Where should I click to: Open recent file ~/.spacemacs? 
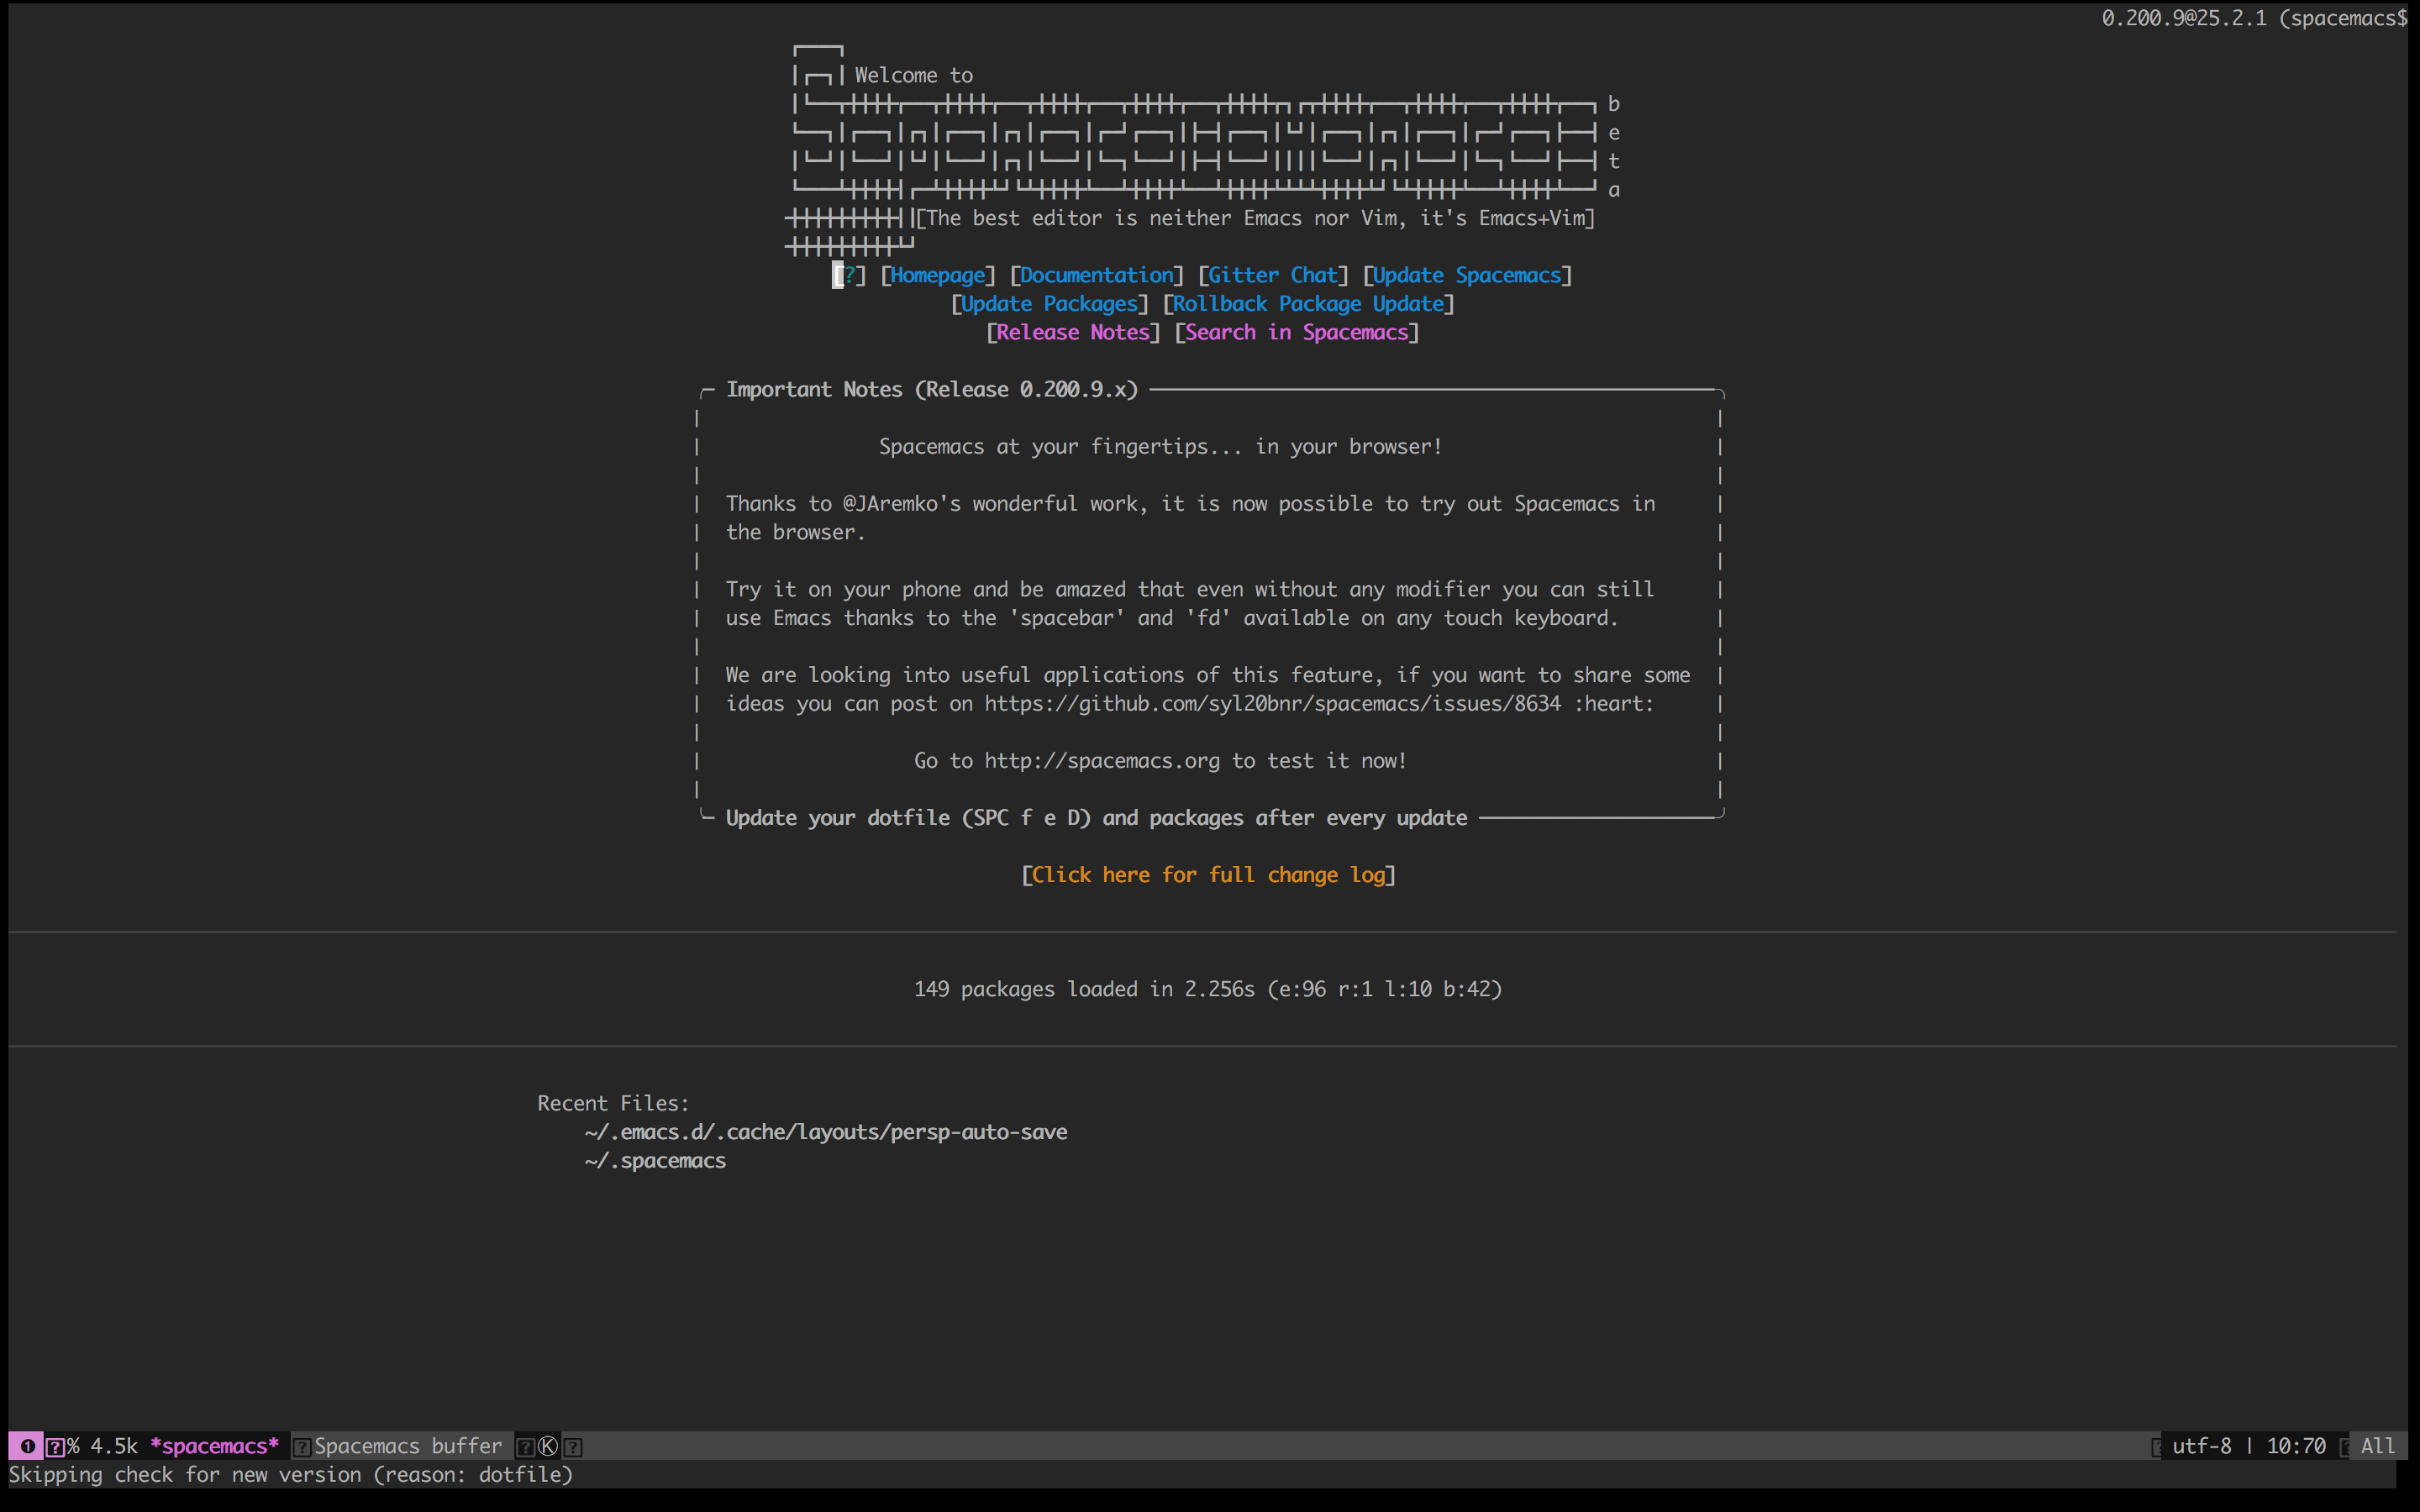coord(655,1160)
